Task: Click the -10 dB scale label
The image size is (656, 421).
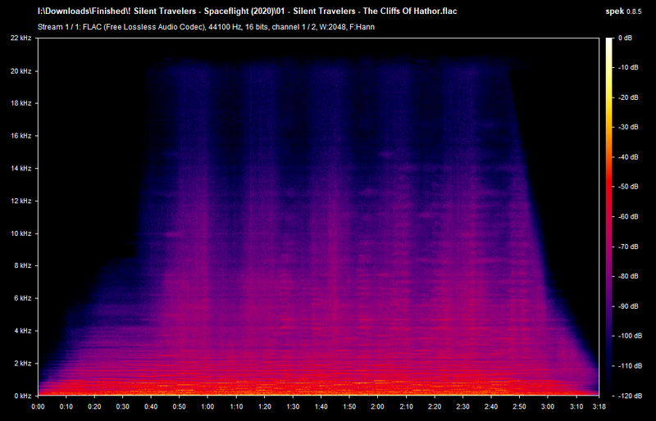Action: (628, 67)
